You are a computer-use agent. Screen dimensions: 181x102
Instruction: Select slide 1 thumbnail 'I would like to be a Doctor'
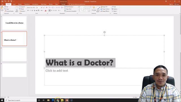[x=14, y=23]
